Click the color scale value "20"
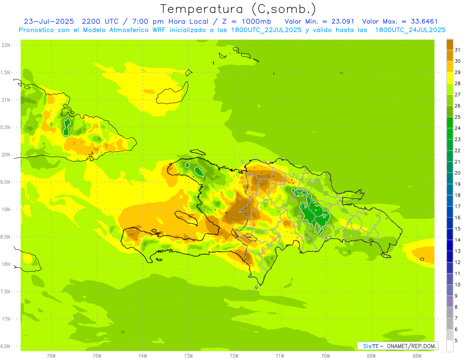The width and height of the screenshot is (468, 361). click(457, 173)
